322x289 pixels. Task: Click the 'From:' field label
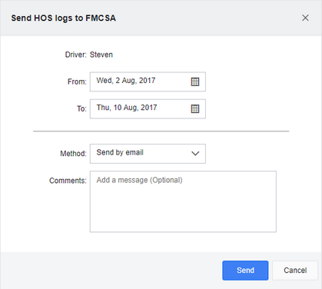click(x=77, y=81)
